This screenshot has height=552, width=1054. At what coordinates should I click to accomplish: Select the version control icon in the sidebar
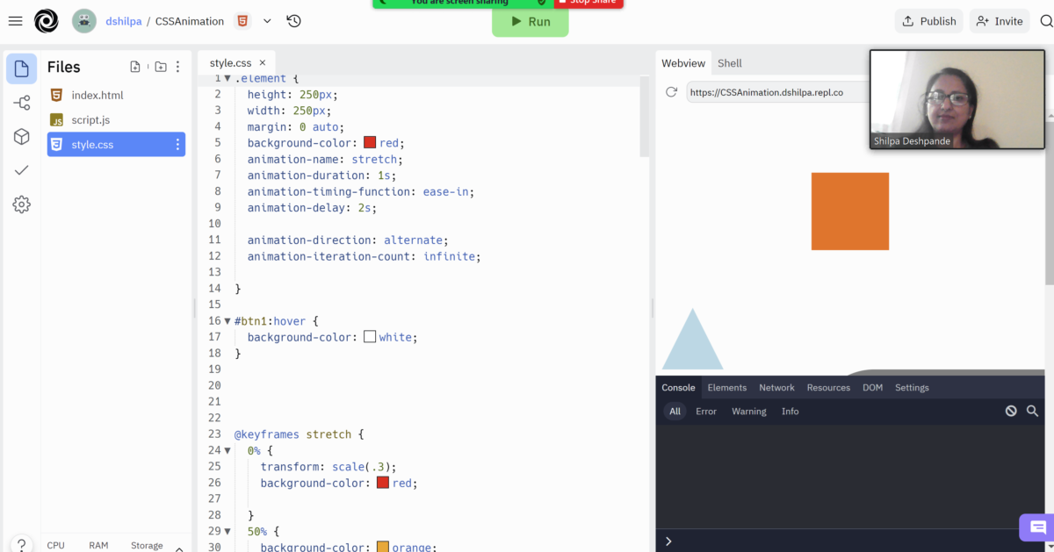coord(21,103)
